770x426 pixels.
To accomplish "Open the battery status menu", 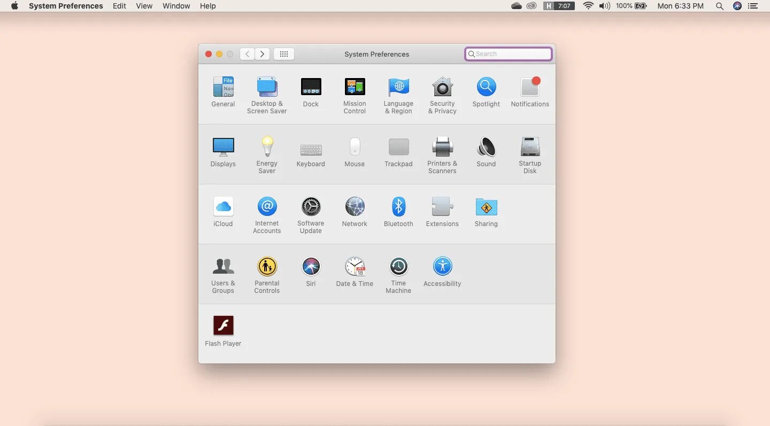I will tap(632, 6).
